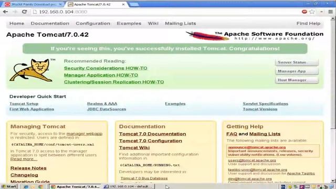Open Clustering/Session Replication HOW-TO link
336x189 pixels.
[x=114, y=82]
